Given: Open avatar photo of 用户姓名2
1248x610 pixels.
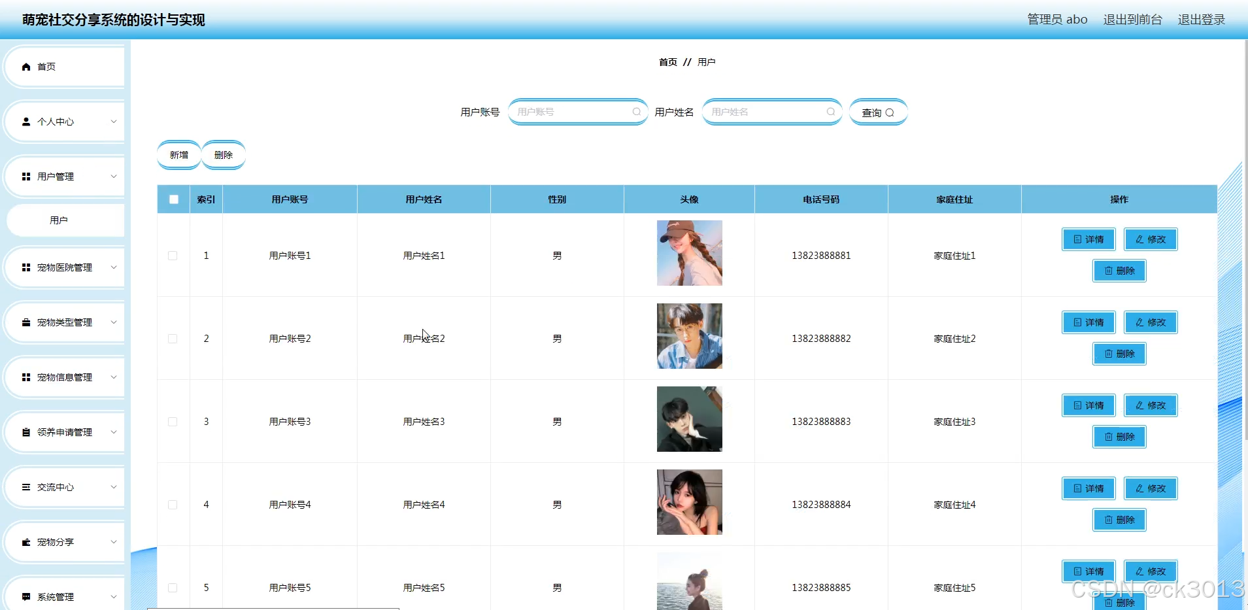Looking at the screenshot, I should [x=689, y=336].
